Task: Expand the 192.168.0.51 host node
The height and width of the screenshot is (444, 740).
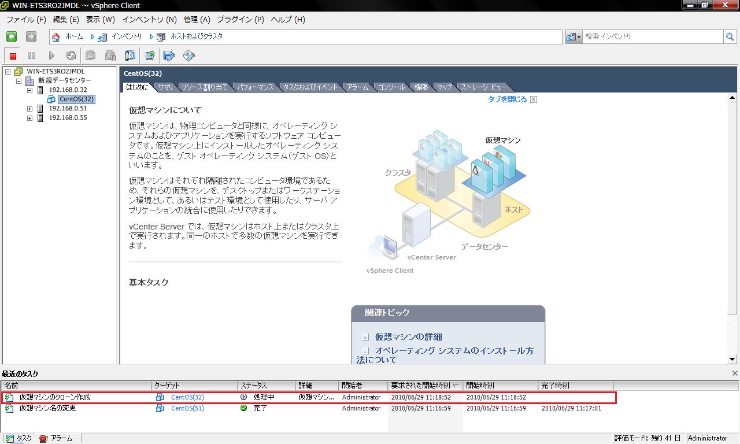Action: point(30,109)
